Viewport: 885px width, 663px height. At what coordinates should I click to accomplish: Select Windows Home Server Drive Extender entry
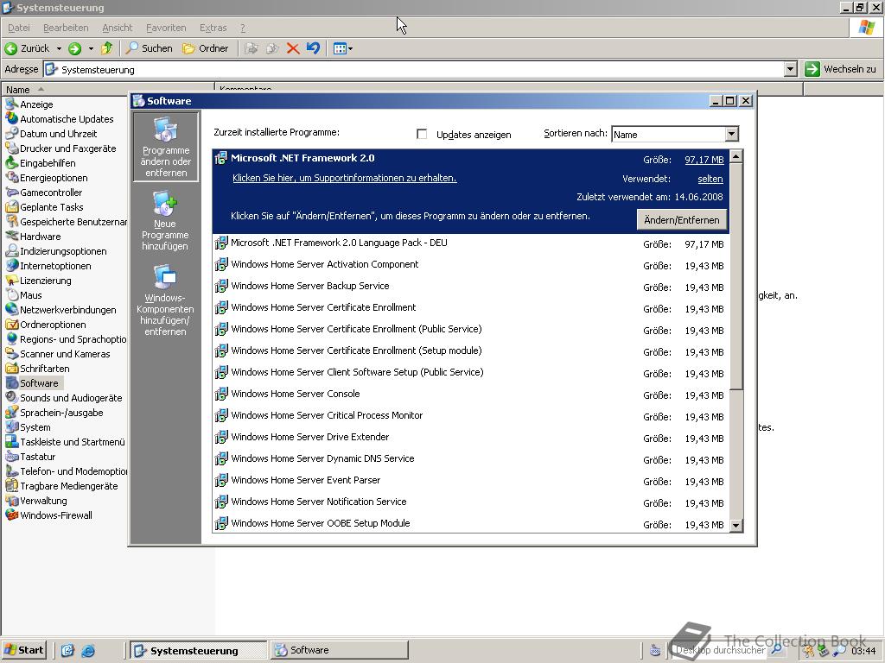(x=471, y=438)
